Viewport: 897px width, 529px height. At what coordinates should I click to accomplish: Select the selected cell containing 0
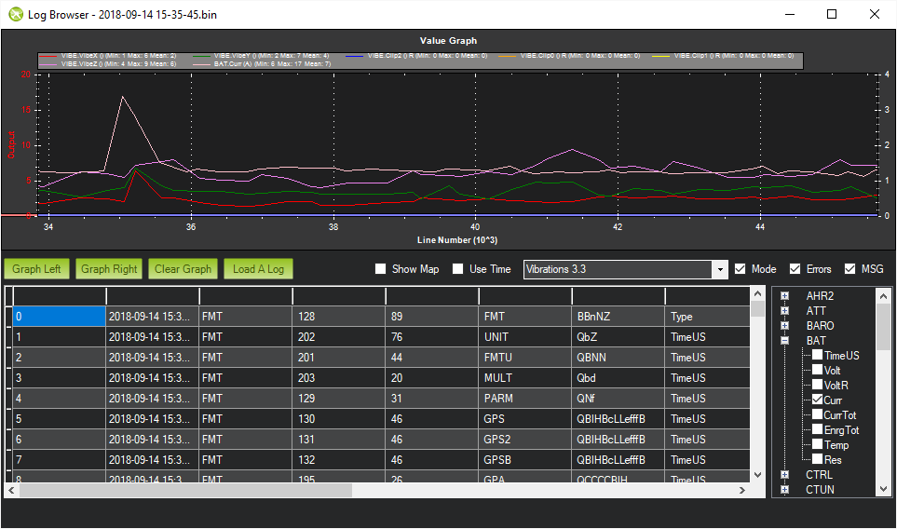[60, 317]
